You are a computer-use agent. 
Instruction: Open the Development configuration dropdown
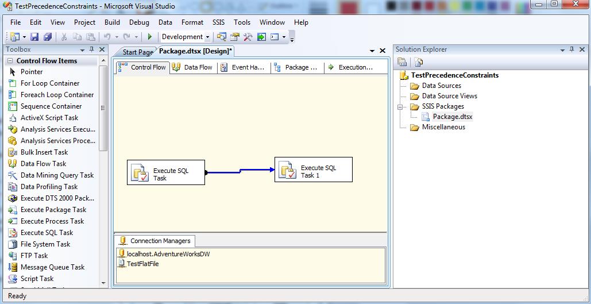207,37
